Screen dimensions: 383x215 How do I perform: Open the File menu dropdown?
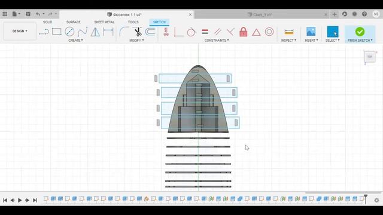(16, 14)
